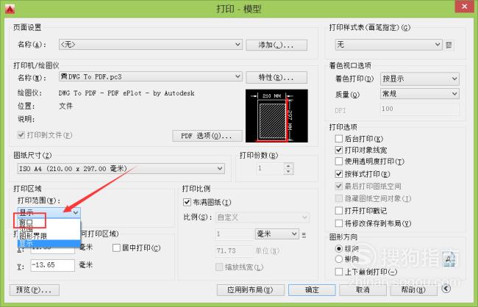Screen dimensions: 478x307
Task: Select 横向 landscape radio button
Action: 339,259
